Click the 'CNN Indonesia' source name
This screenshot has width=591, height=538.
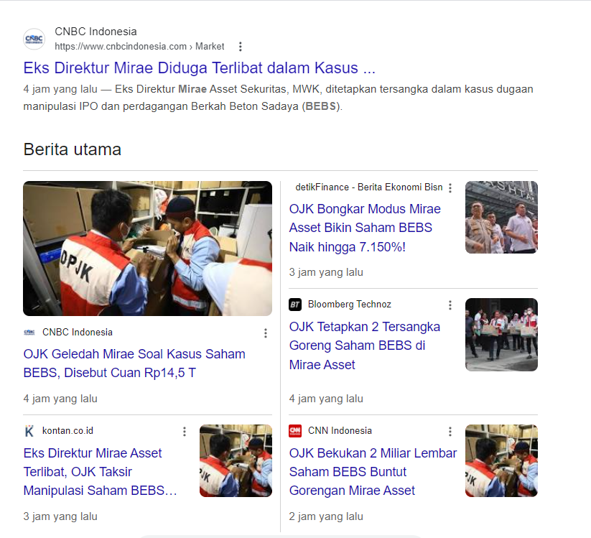point(340,430)
